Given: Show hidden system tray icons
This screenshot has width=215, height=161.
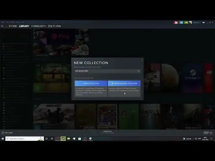Looking at the screenshot, I should [x=193, y=139].
